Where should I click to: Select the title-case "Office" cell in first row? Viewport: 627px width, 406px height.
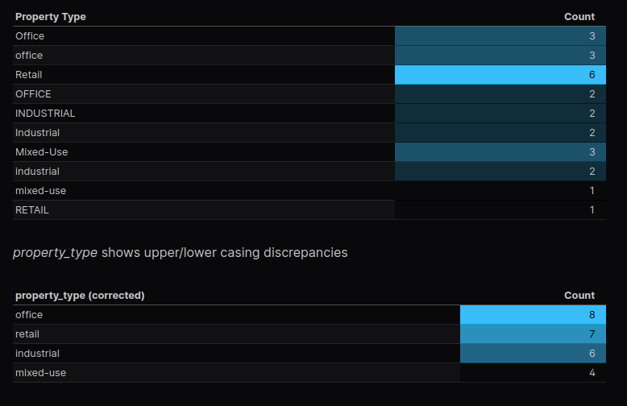(30, 36)
